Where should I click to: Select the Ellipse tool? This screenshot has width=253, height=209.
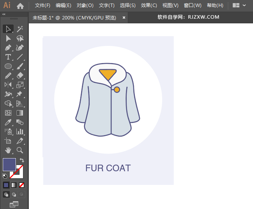pyautogui.click(x=8, y=66)
